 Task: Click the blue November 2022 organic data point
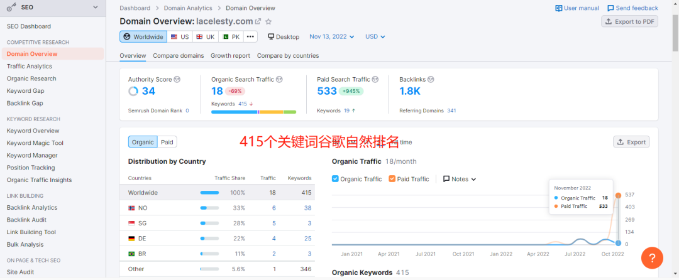[x=618, y=243]
